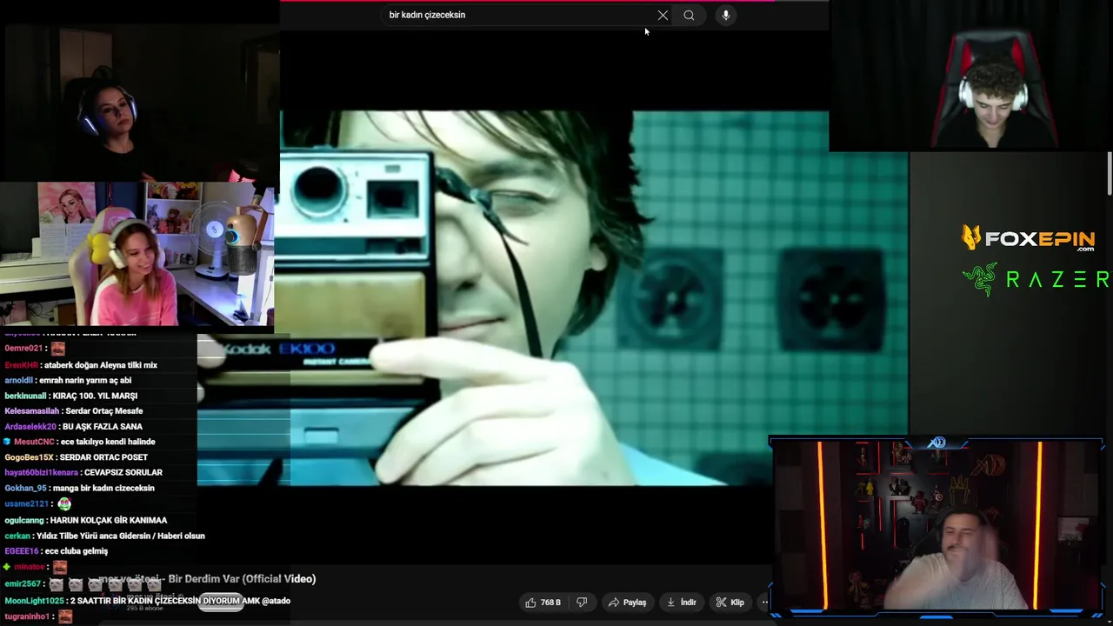Click the emote next to 0emre021
The image size is (1113, 626).
[x=57, y=349]
